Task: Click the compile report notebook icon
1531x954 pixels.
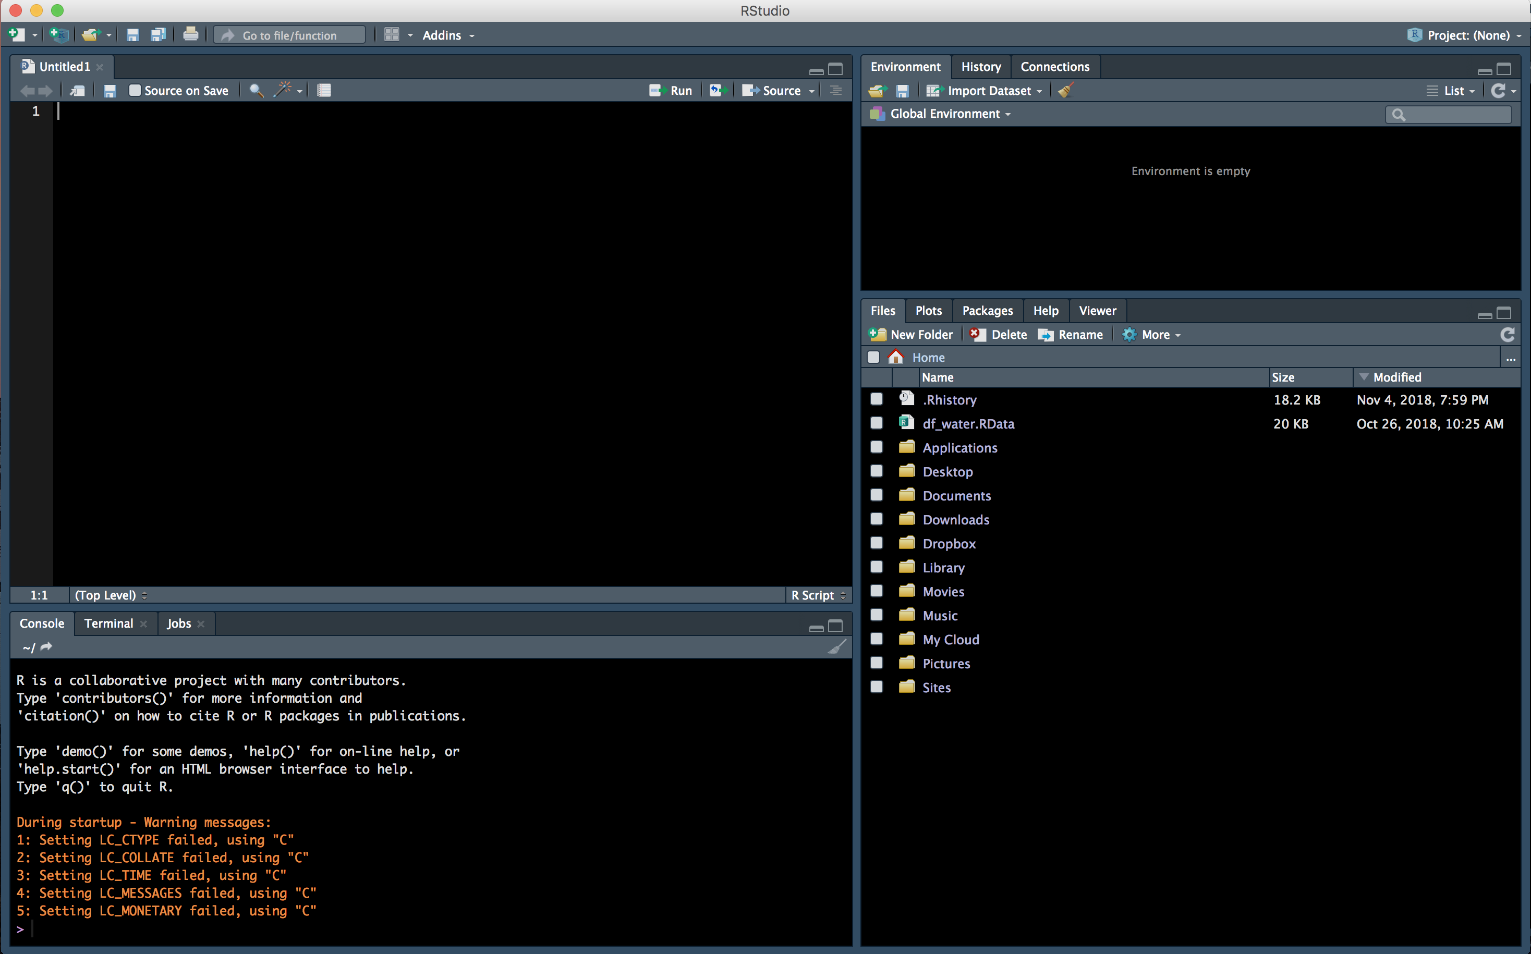Action: [324, 90]
